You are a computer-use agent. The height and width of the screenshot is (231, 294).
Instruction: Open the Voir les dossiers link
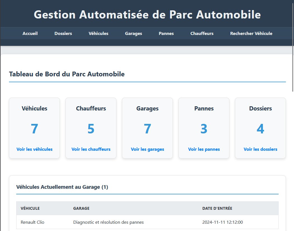[x=260, y=149]
